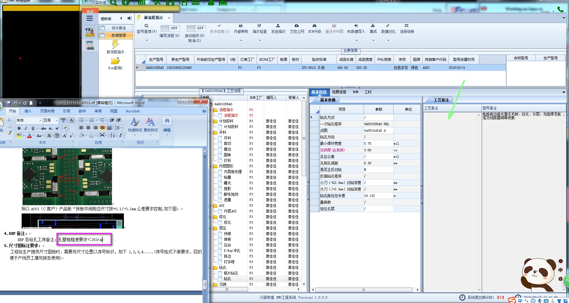Click the 钻孔方式 parameter value cell
Image resolution: width=569 pixels, height=303 pixels.
click(378, 117)
